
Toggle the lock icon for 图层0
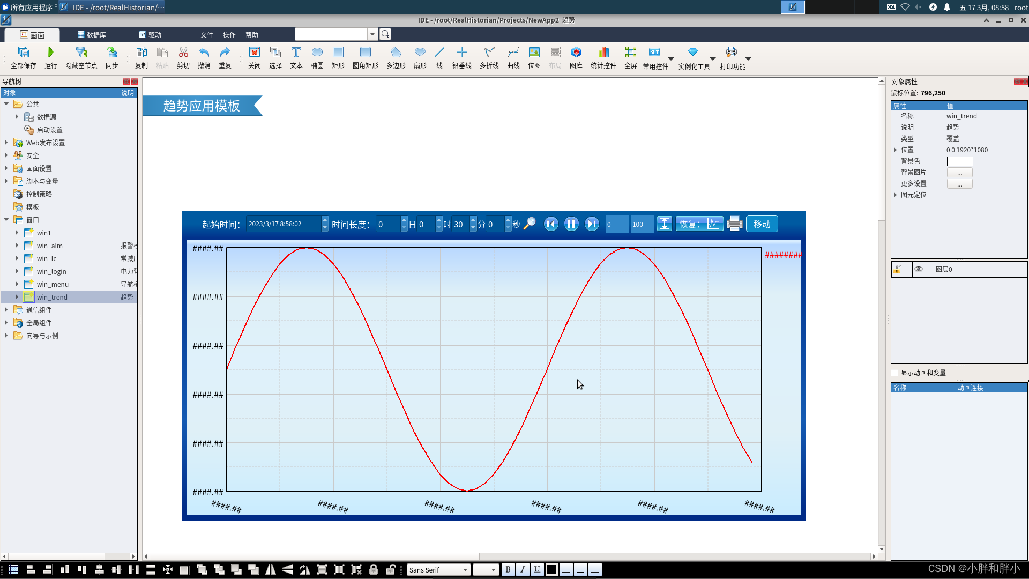click(x=897, y=269)
